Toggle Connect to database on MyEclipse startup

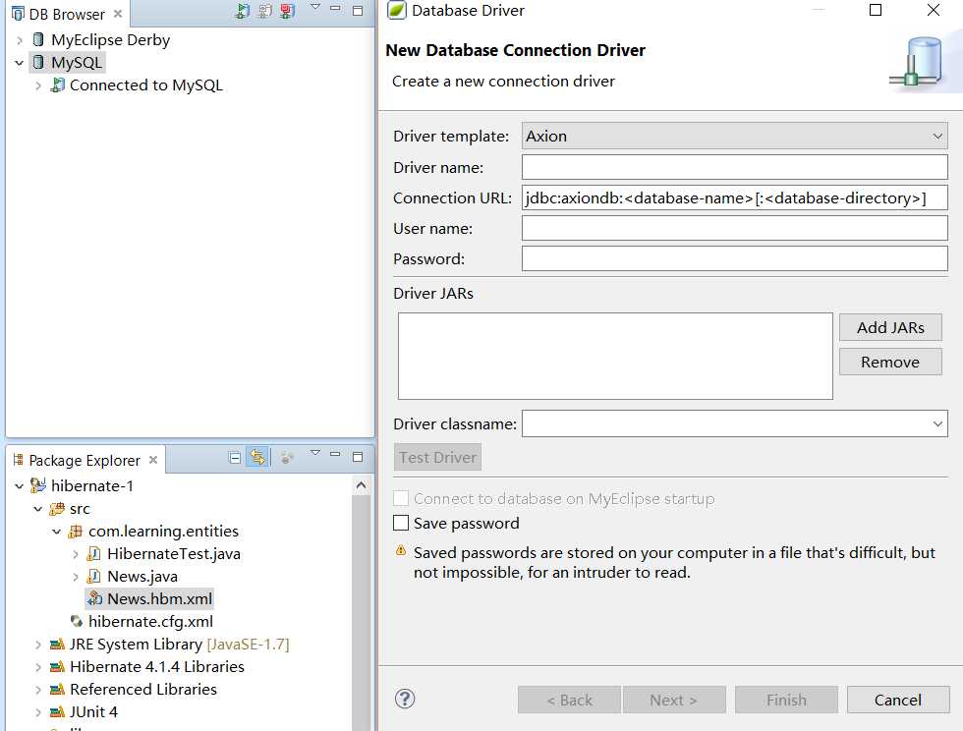401,498
